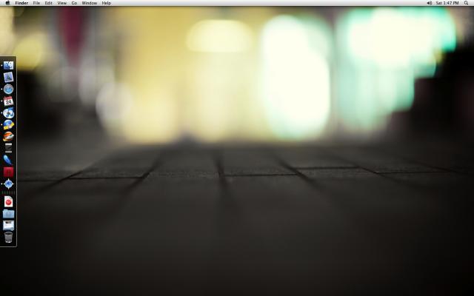This screenshot has width=474, height=296.
Task: Open the View menu
Action: coord(62,3)
